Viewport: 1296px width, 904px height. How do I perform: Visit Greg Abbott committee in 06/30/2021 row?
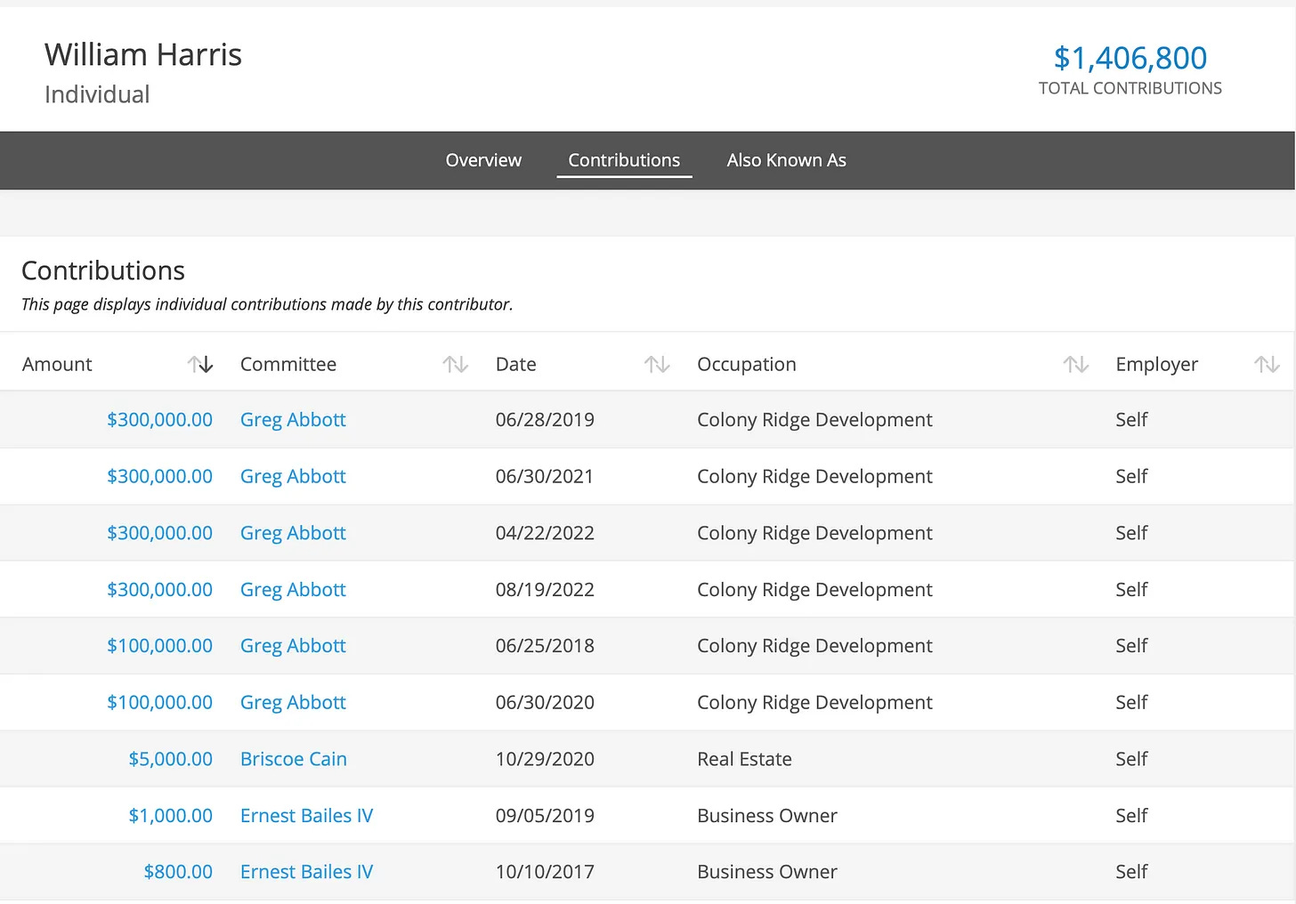[x=293, y=476]
